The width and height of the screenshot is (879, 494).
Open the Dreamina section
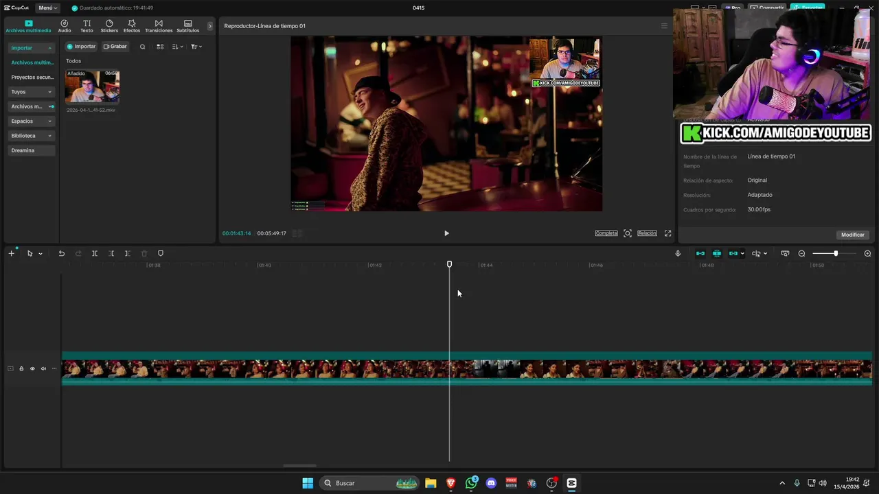coord(31,150)
